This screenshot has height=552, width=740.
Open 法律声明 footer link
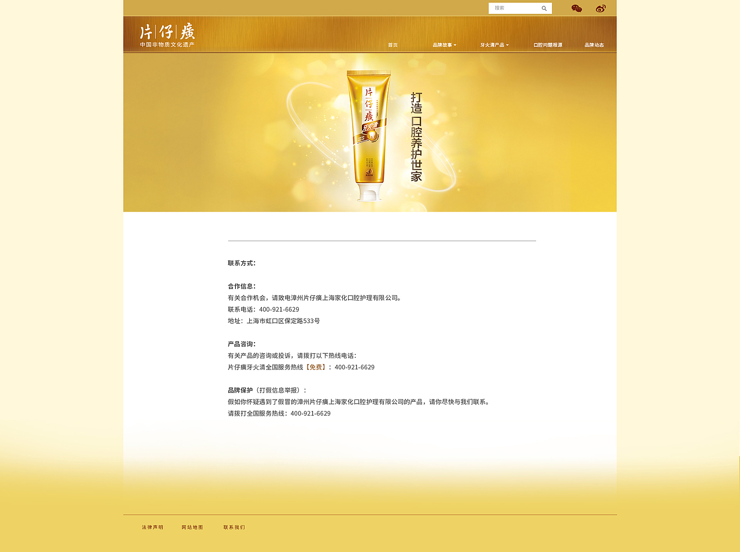153,527
